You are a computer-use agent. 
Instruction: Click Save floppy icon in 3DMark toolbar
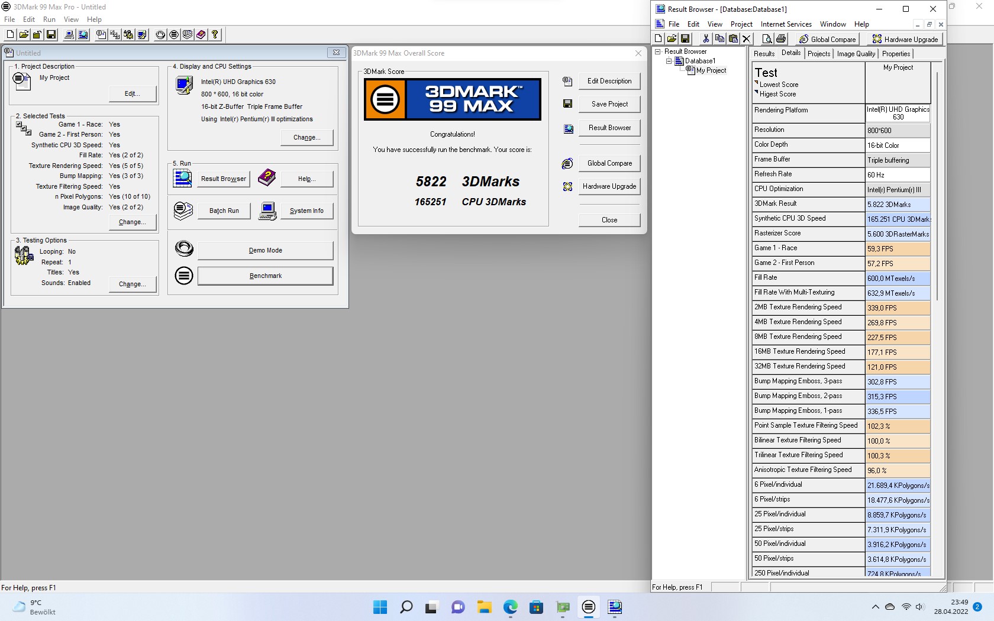[51, 35]
